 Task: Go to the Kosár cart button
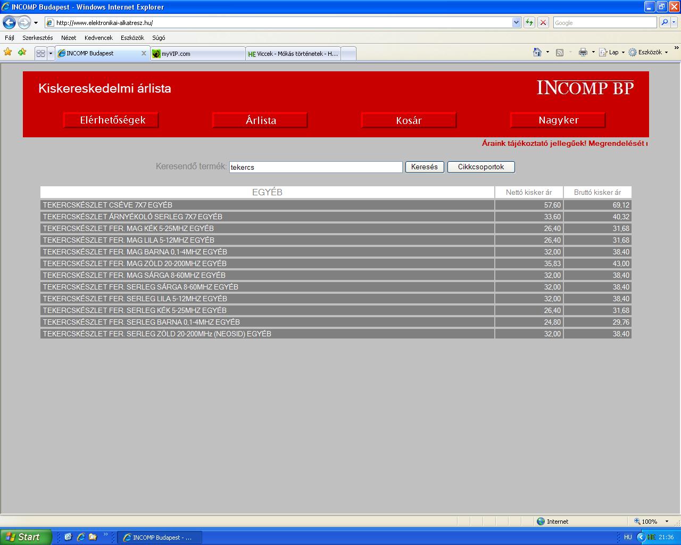(x=409, y=120)
